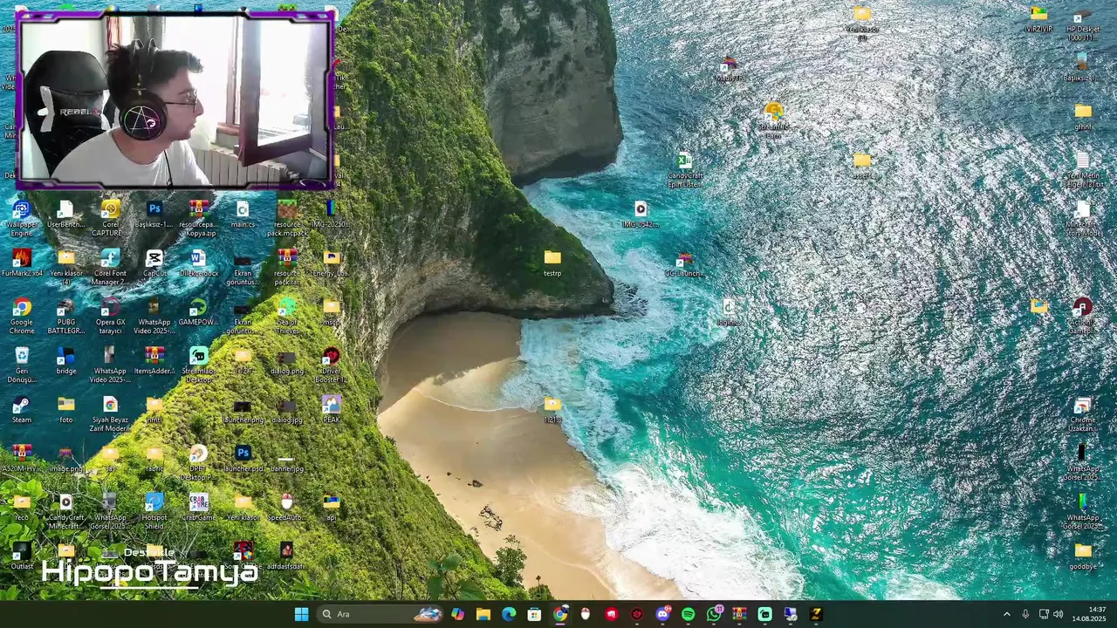Viewport: 1117px width, 628px height.
Task: Open the Driver Booster 12 shortcut
Action: (332, 365)
